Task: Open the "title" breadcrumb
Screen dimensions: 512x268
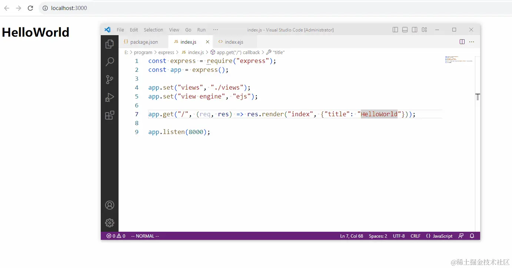Action: [276, 53]
